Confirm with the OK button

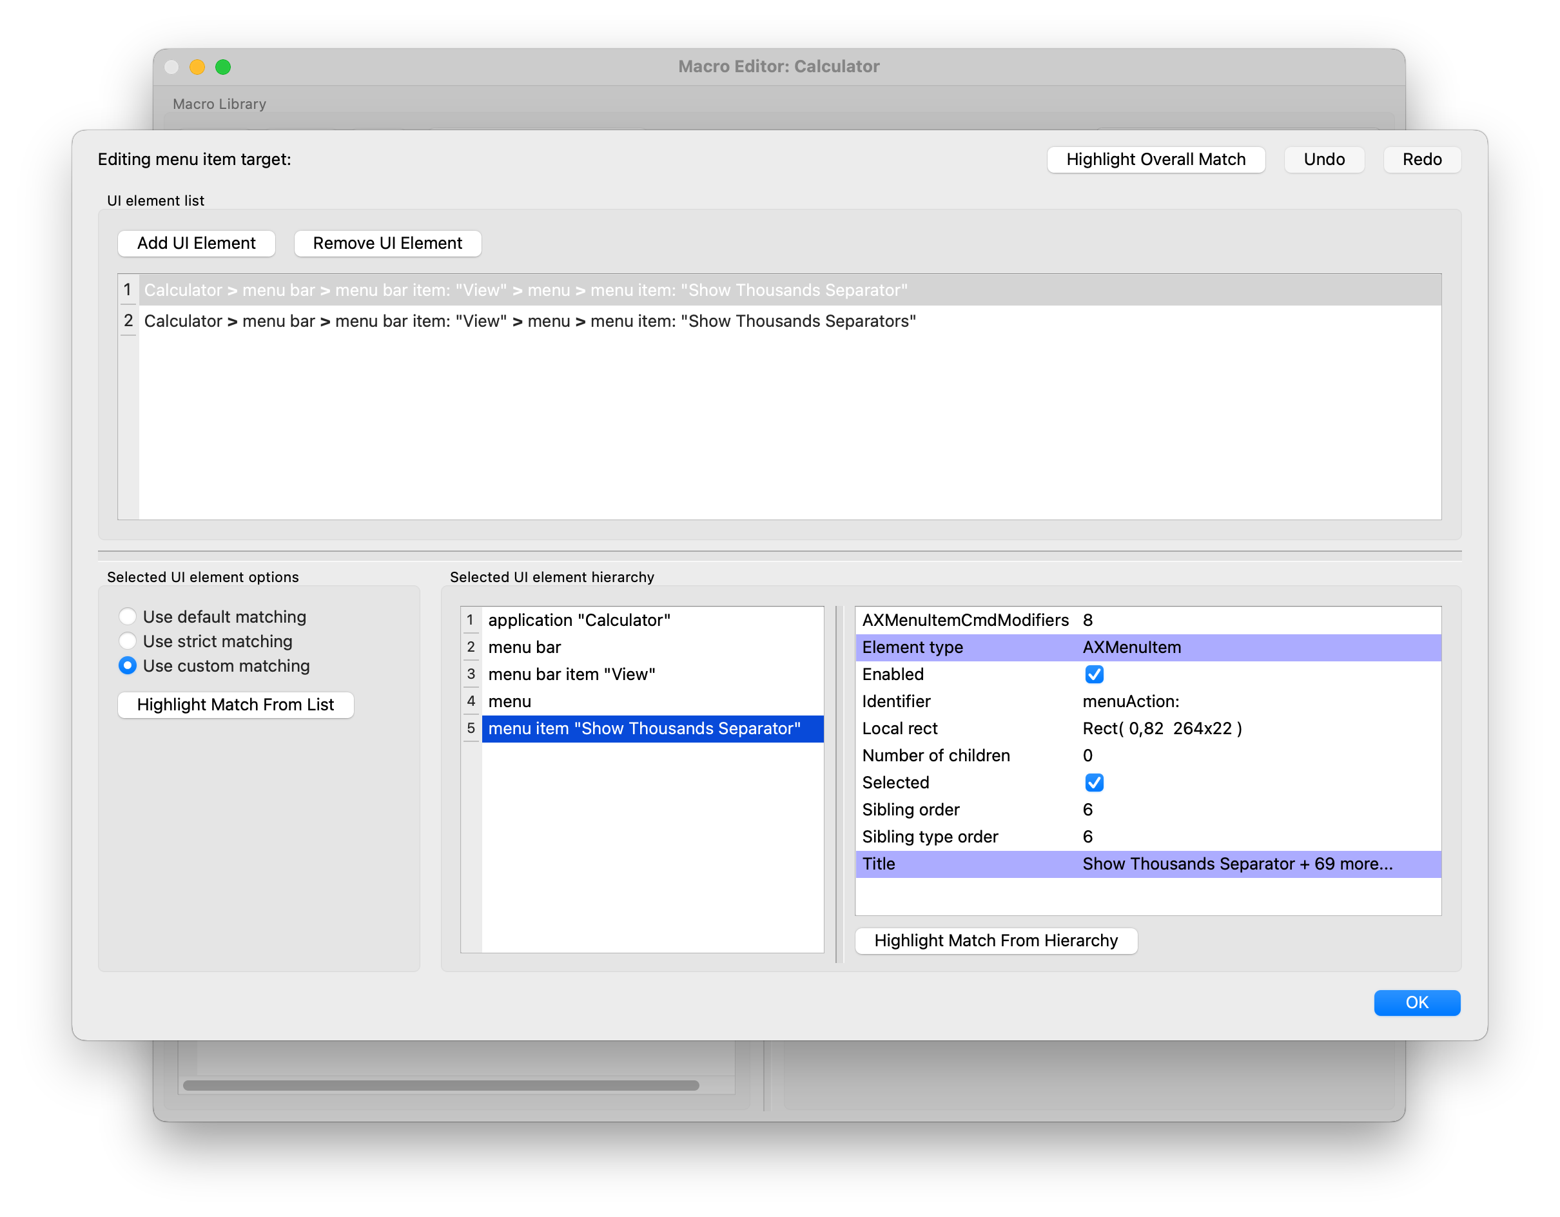pyautogui.click(x=1416, y=1003)
